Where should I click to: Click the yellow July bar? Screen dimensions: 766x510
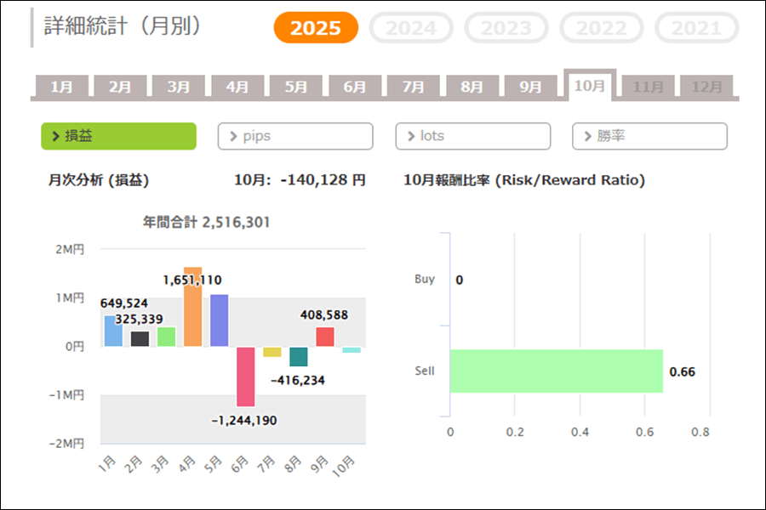(272, 352)
